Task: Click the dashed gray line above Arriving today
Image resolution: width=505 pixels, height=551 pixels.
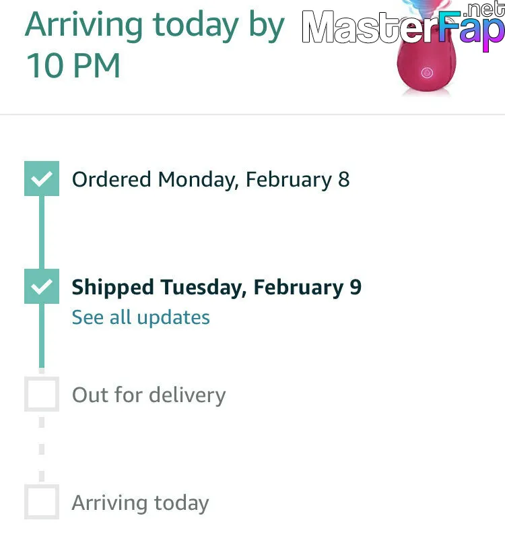Action: click(42, 448)
